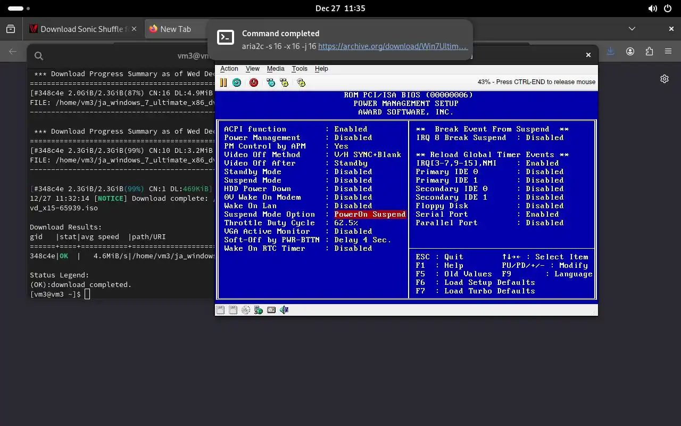Click the Video Off Method V/H SYNC+Blank value
This screenshot has height=426, width=681.
point(368,155)
